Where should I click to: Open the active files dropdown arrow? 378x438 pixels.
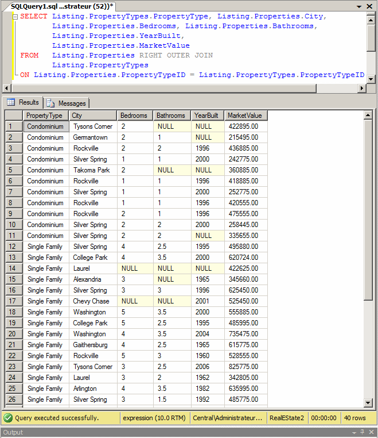[359, 6]
